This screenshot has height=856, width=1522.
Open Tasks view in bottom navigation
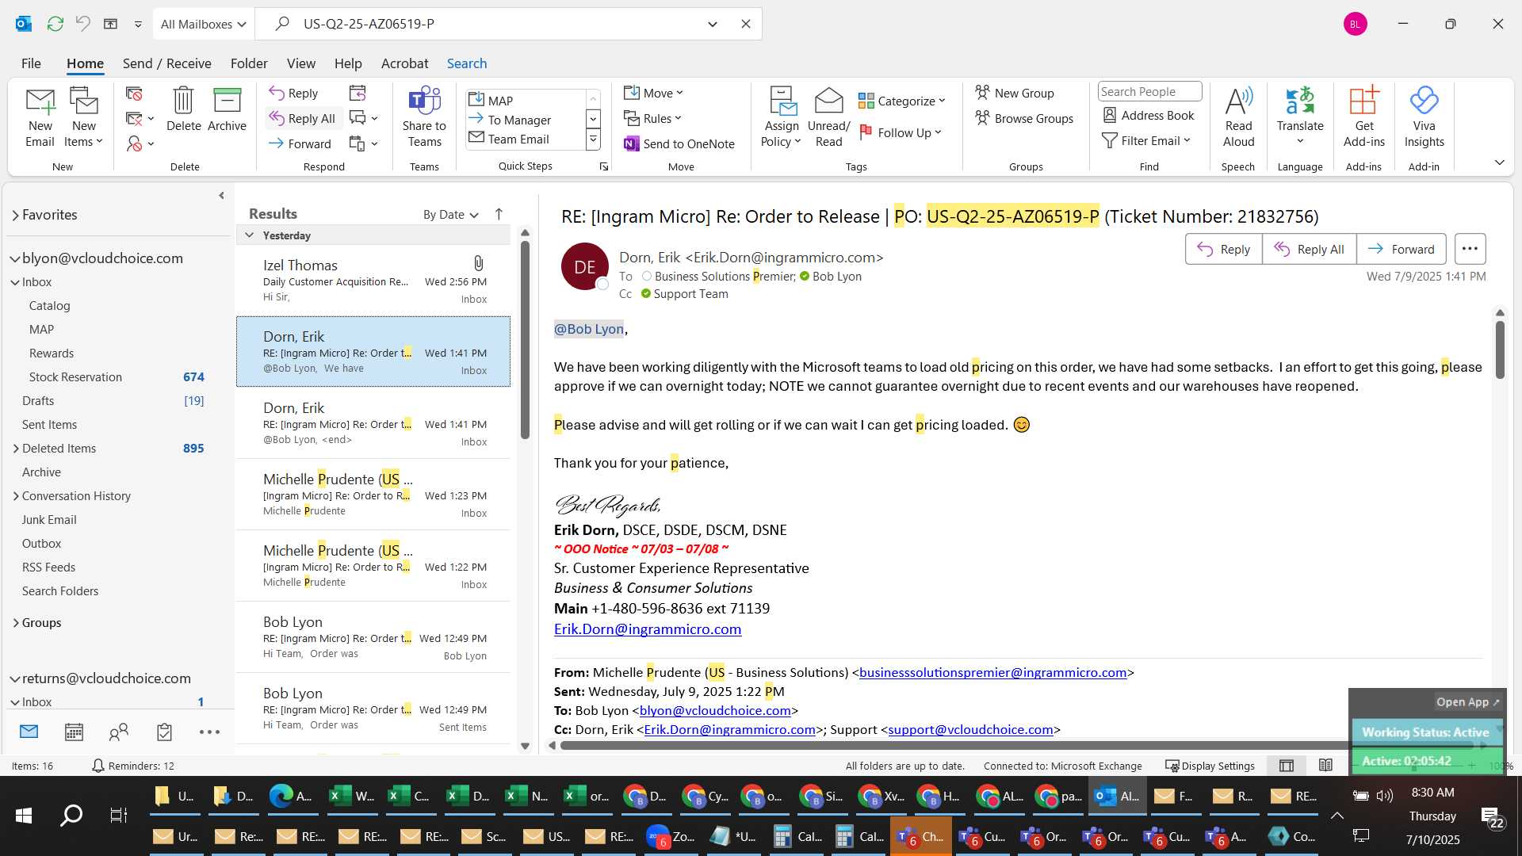[x=164, y=732]
